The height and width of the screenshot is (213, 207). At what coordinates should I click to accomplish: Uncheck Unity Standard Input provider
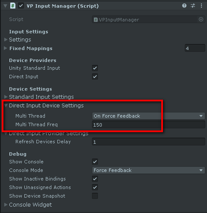point(95,68)
